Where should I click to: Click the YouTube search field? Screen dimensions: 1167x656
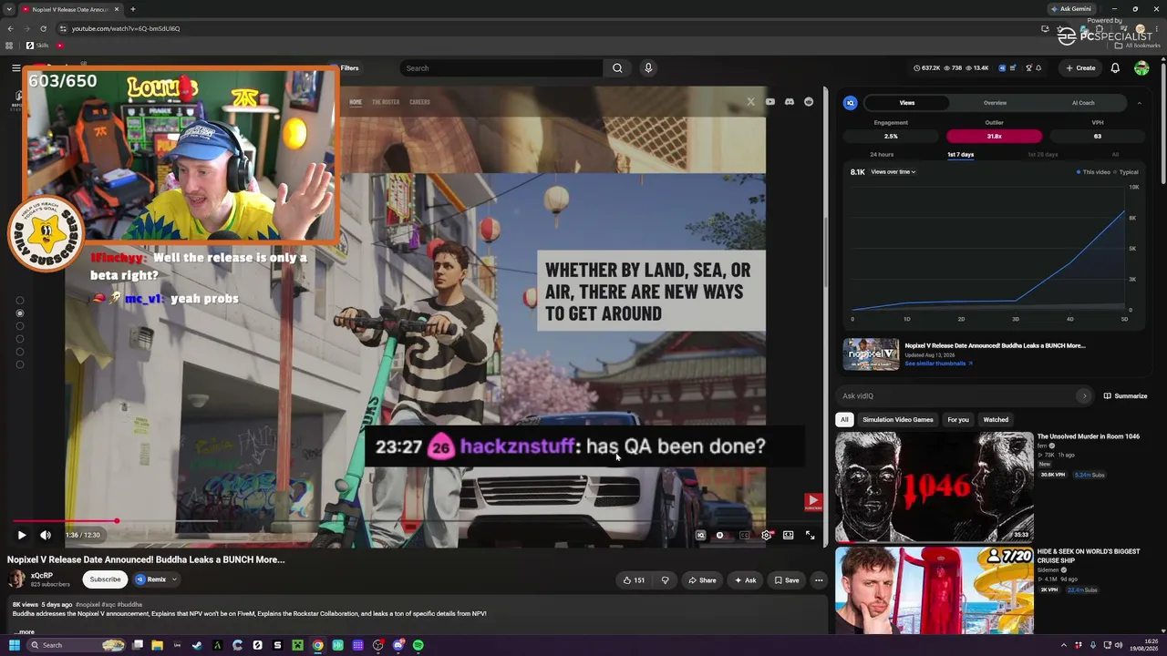tap(501, 68)
